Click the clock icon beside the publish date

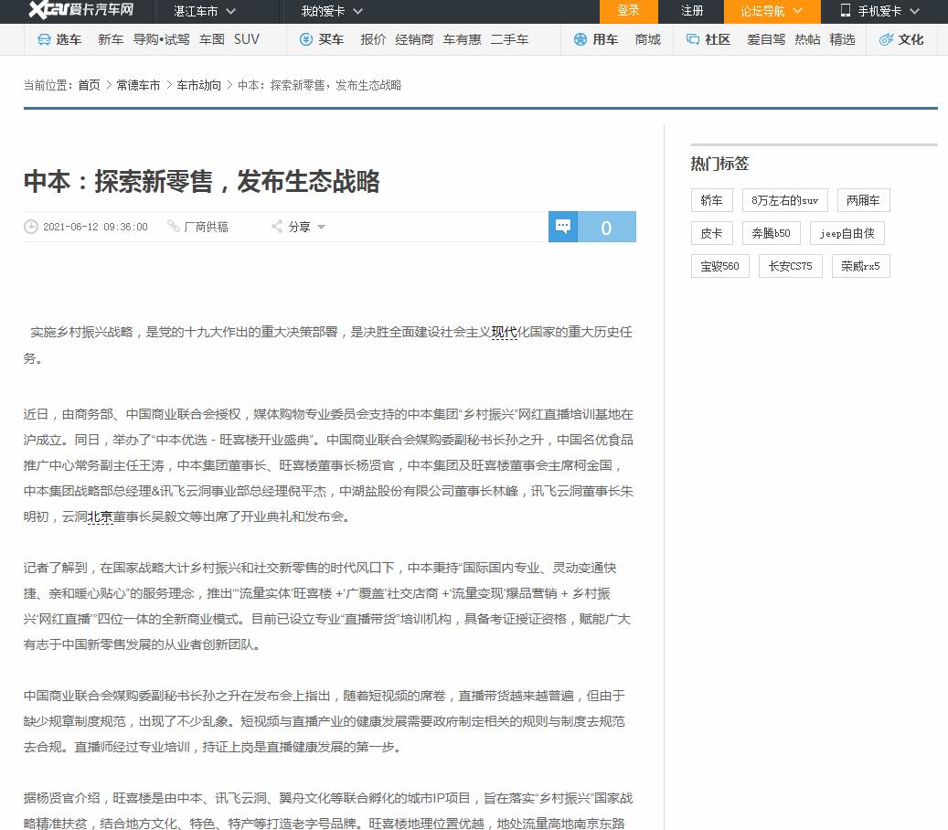click(31, 227)
